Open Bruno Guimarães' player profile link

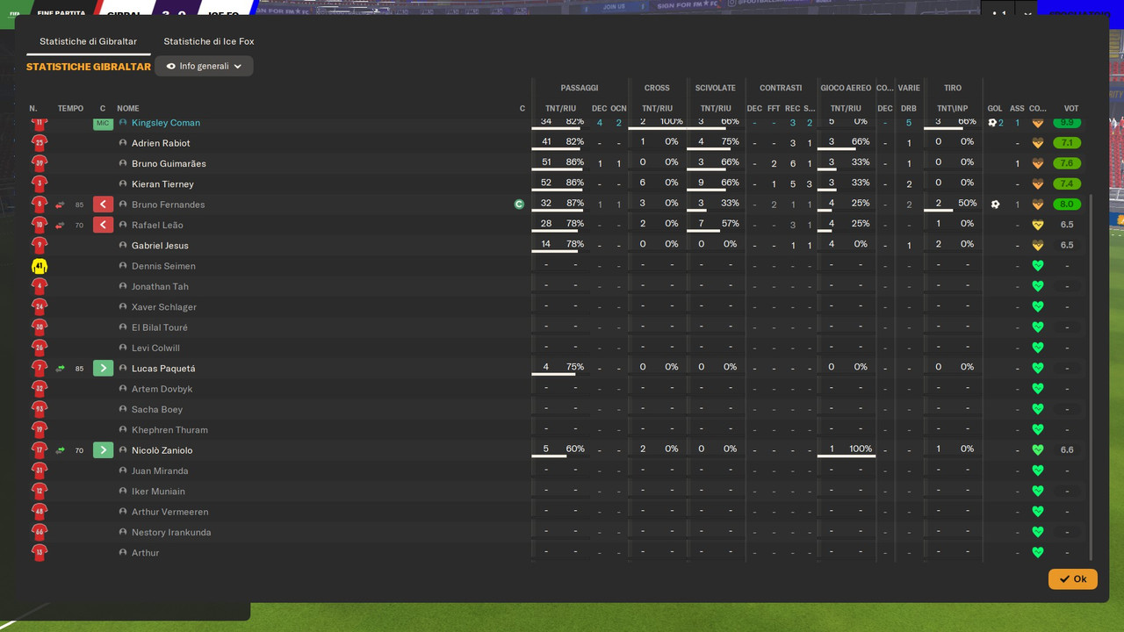pos(169,163)
